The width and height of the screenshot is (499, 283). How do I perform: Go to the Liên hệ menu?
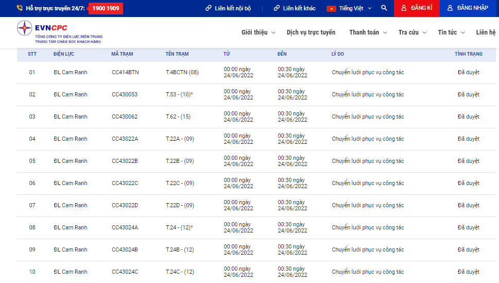tap(486, 32)
